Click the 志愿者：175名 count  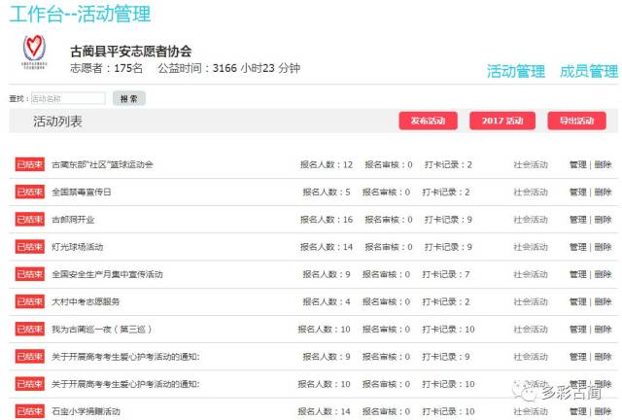pos(106,68)
